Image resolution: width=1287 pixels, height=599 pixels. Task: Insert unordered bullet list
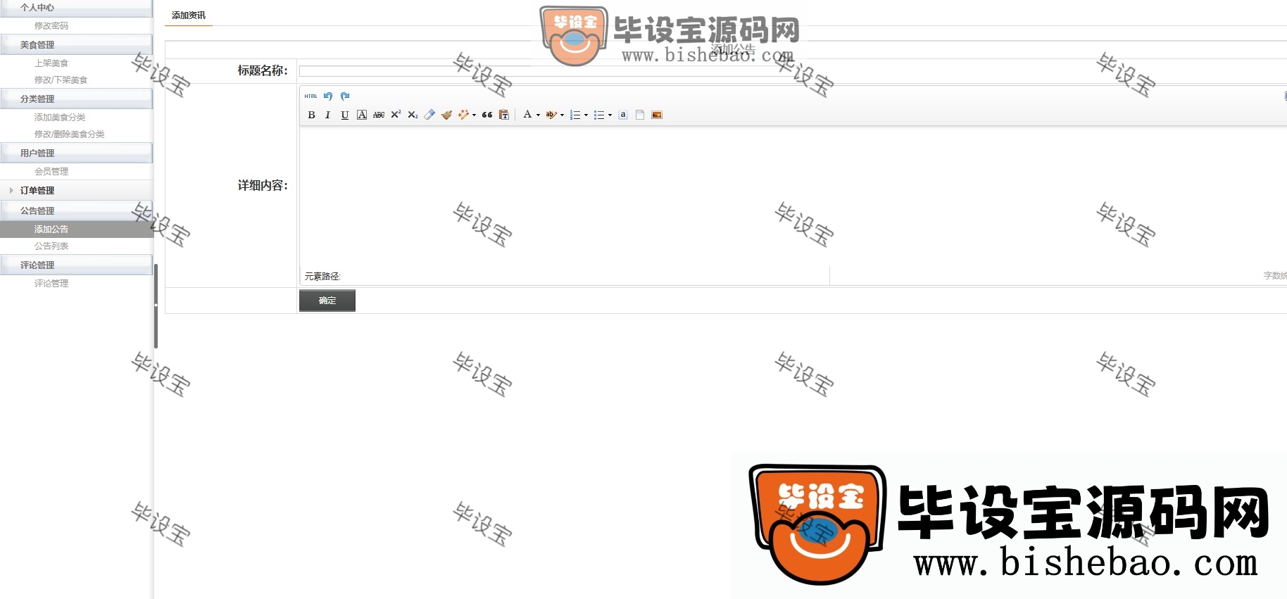tap(598, 115)
